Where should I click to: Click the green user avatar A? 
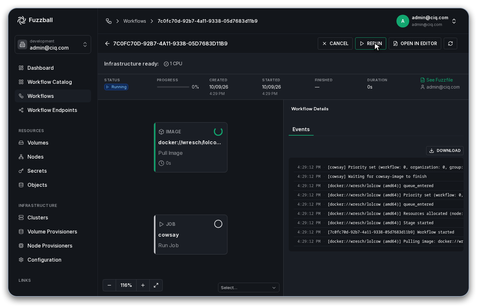(403, 21)
